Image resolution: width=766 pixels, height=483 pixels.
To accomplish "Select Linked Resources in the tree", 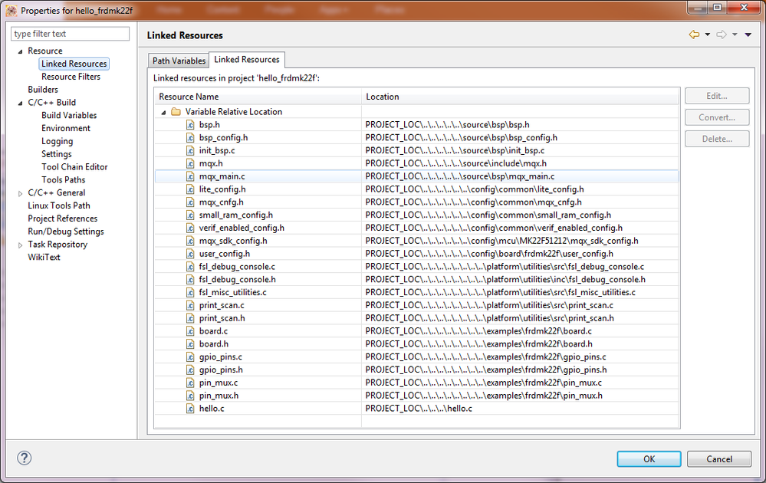I will pyautogui.click(x=74, y=64).
